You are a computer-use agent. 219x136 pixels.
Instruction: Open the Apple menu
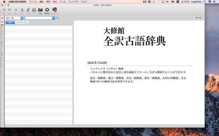point(4,2)
